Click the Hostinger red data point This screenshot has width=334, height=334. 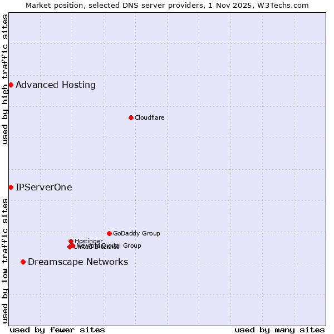click(71, 241)
